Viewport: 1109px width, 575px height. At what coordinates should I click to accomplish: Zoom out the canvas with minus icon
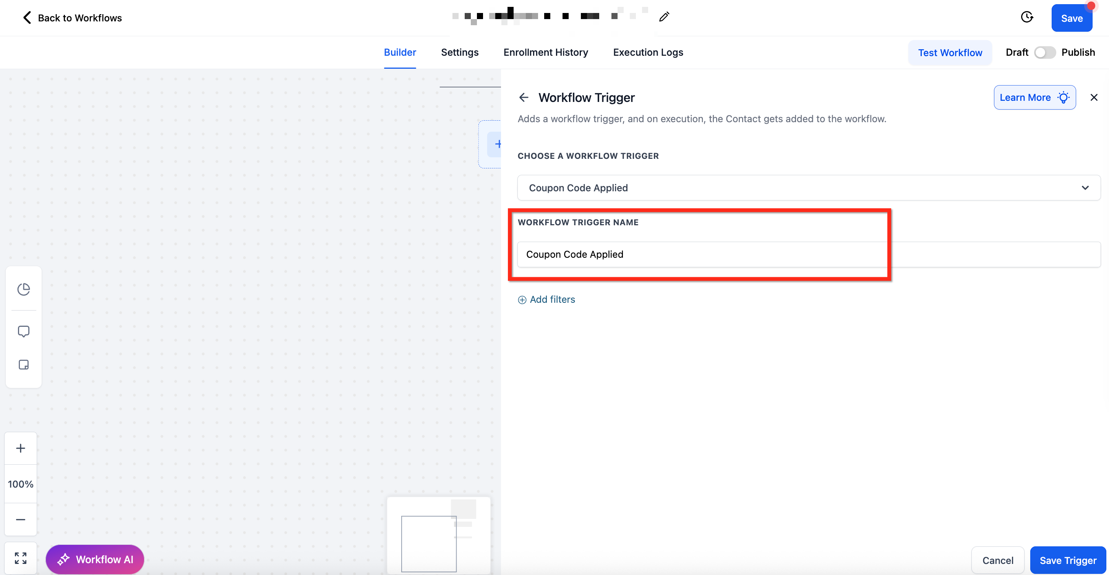click(20, 519)
